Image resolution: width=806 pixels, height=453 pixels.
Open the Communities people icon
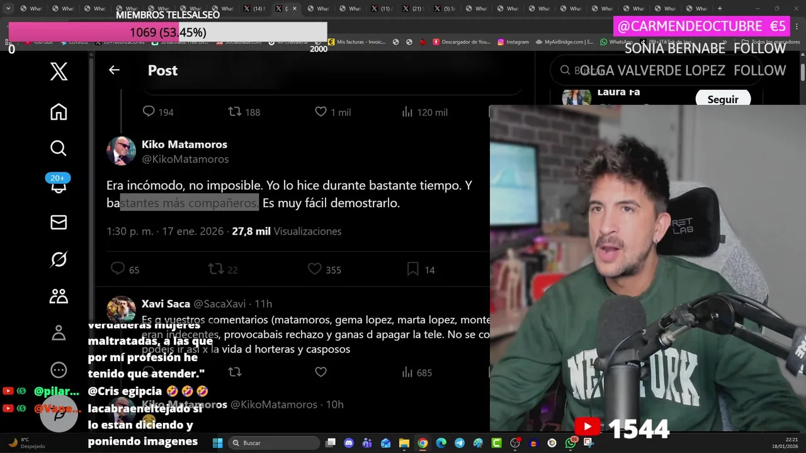(x=59, y=296)
